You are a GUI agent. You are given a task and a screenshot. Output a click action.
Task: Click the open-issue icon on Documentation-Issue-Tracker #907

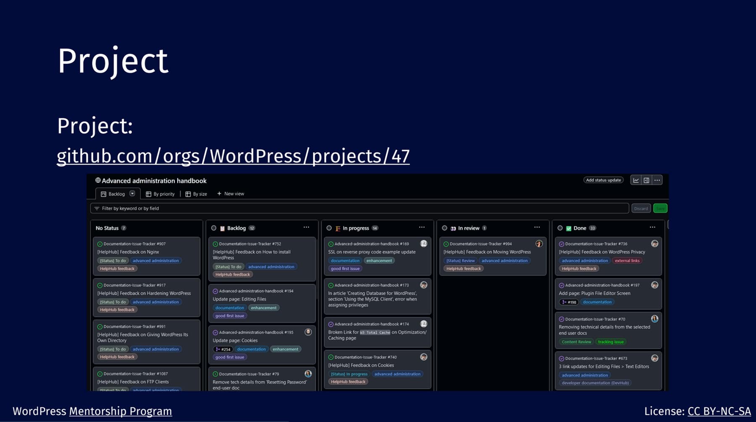click(99, 244)
